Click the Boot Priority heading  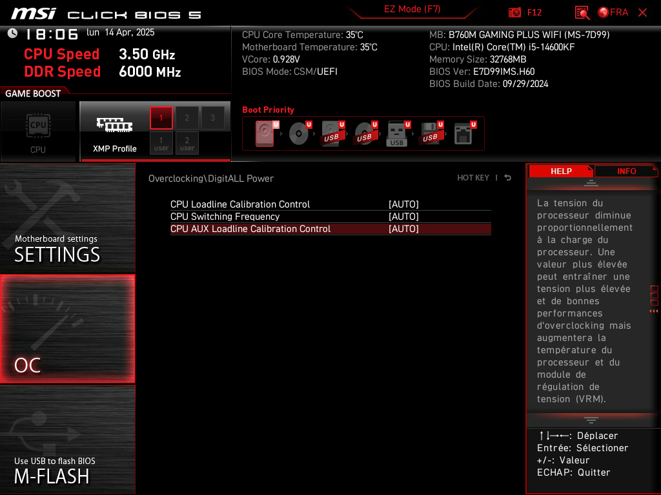[268, 110]
